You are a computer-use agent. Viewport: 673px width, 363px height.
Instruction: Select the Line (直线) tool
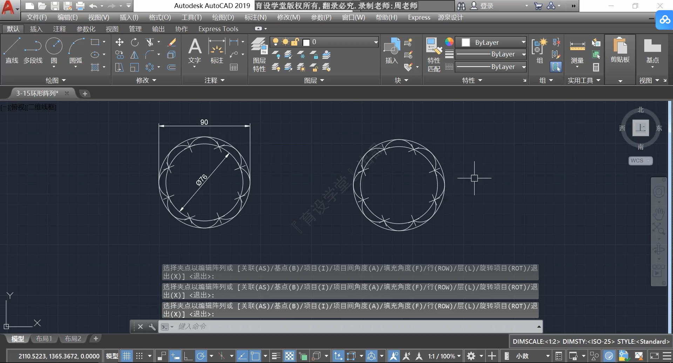(x=12, y=50)
